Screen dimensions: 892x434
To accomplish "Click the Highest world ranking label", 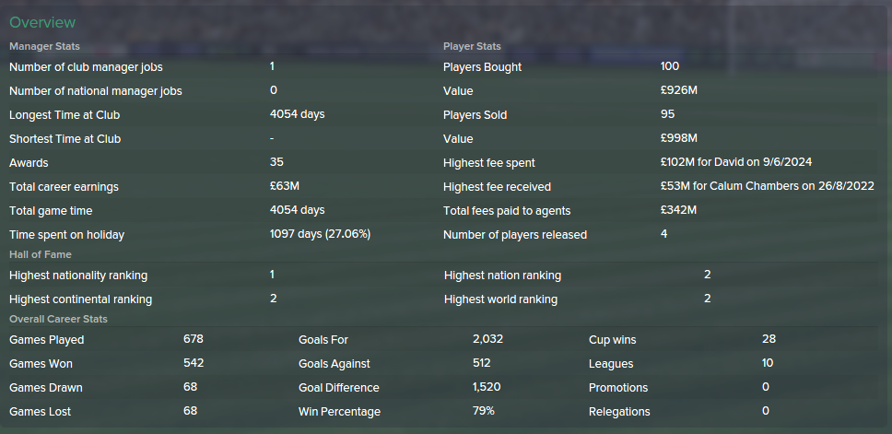I will [x=500, y=299].
